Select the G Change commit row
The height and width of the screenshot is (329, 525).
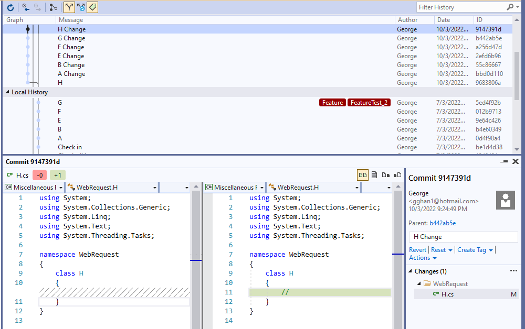point(71,38)
